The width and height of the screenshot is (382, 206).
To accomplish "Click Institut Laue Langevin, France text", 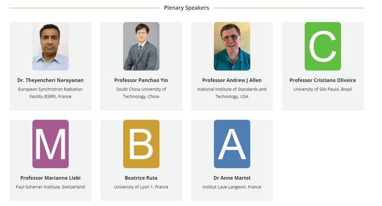I will 232,187.
